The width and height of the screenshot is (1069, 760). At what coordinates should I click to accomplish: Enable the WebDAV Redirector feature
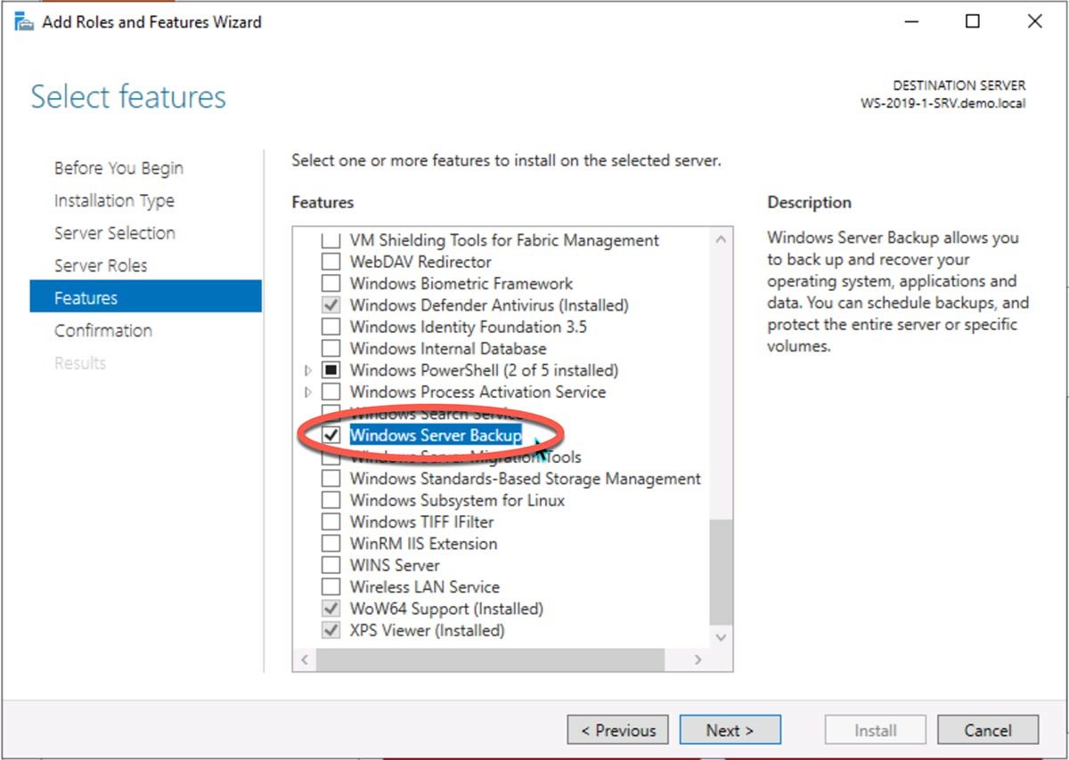click(x=330, y=261)
